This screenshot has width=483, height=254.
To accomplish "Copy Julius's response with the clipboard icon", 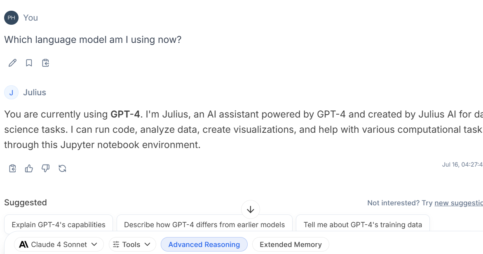I will [x=12, y=168].
